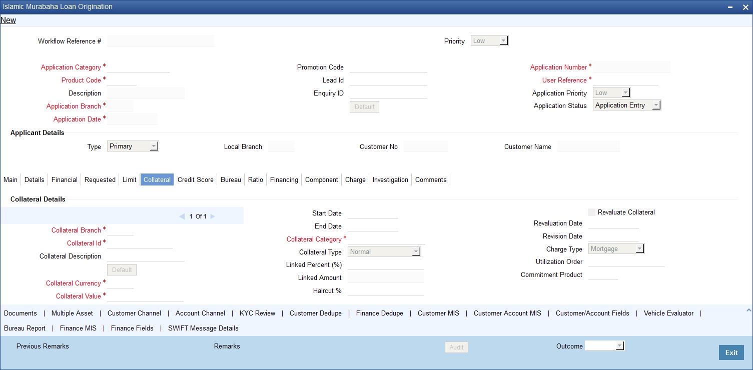753x370 pixels.
Task: Click the Promotion Code field
Action: point(388,67)
